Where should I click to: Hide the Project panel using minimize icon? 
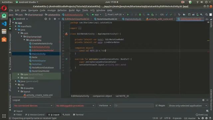(x=59, y=19)
